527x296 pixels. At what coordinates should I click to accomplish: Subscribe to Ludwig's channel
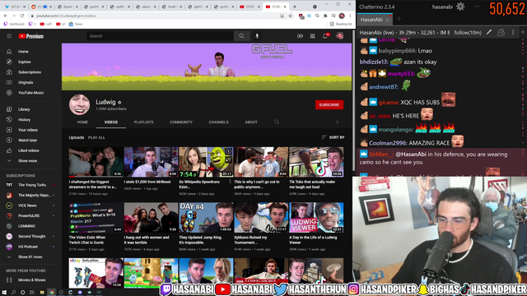(329, 104)
